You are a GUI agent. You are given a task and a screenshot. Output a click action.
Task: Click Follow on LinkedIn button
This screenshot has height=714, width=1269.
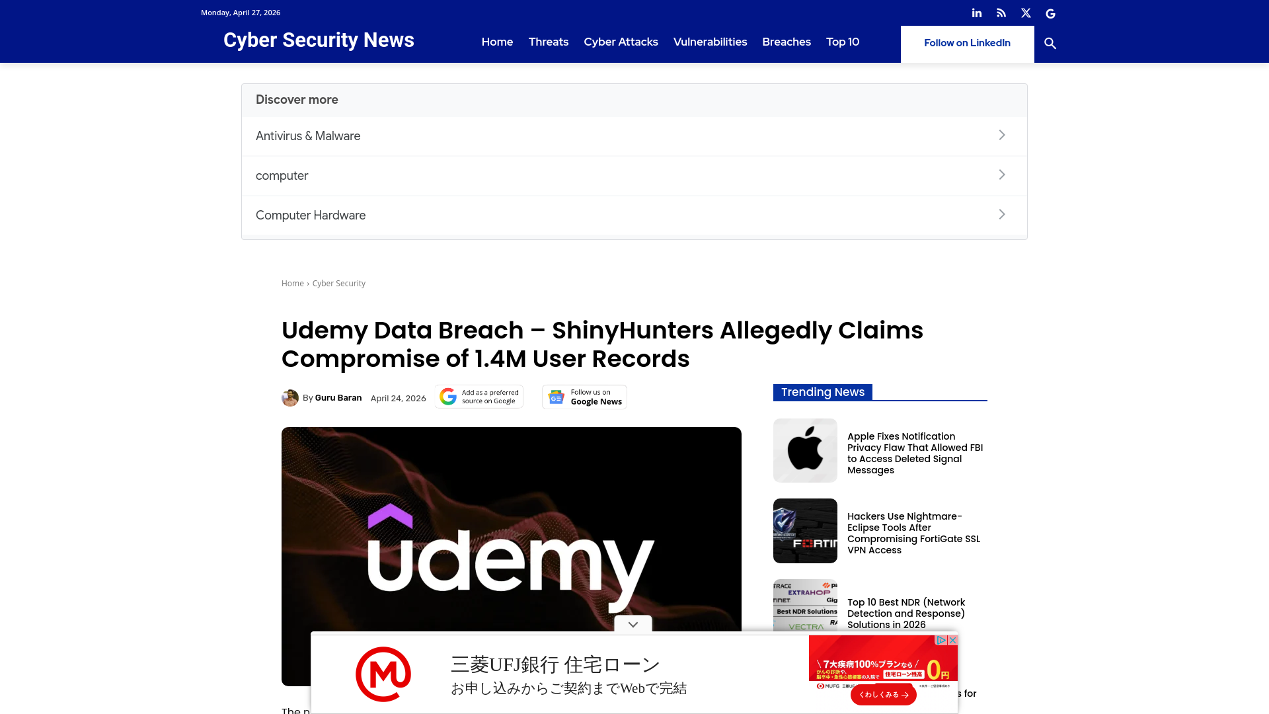967,44
